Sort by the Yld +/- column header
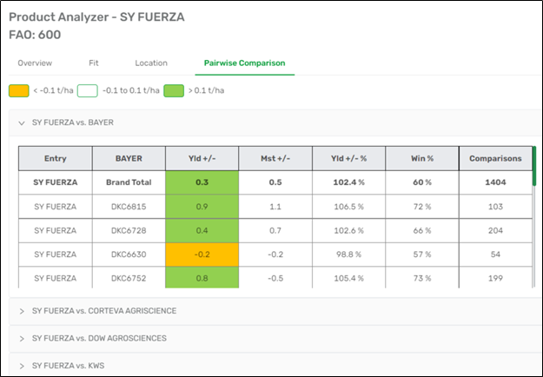 pos(202,159)
